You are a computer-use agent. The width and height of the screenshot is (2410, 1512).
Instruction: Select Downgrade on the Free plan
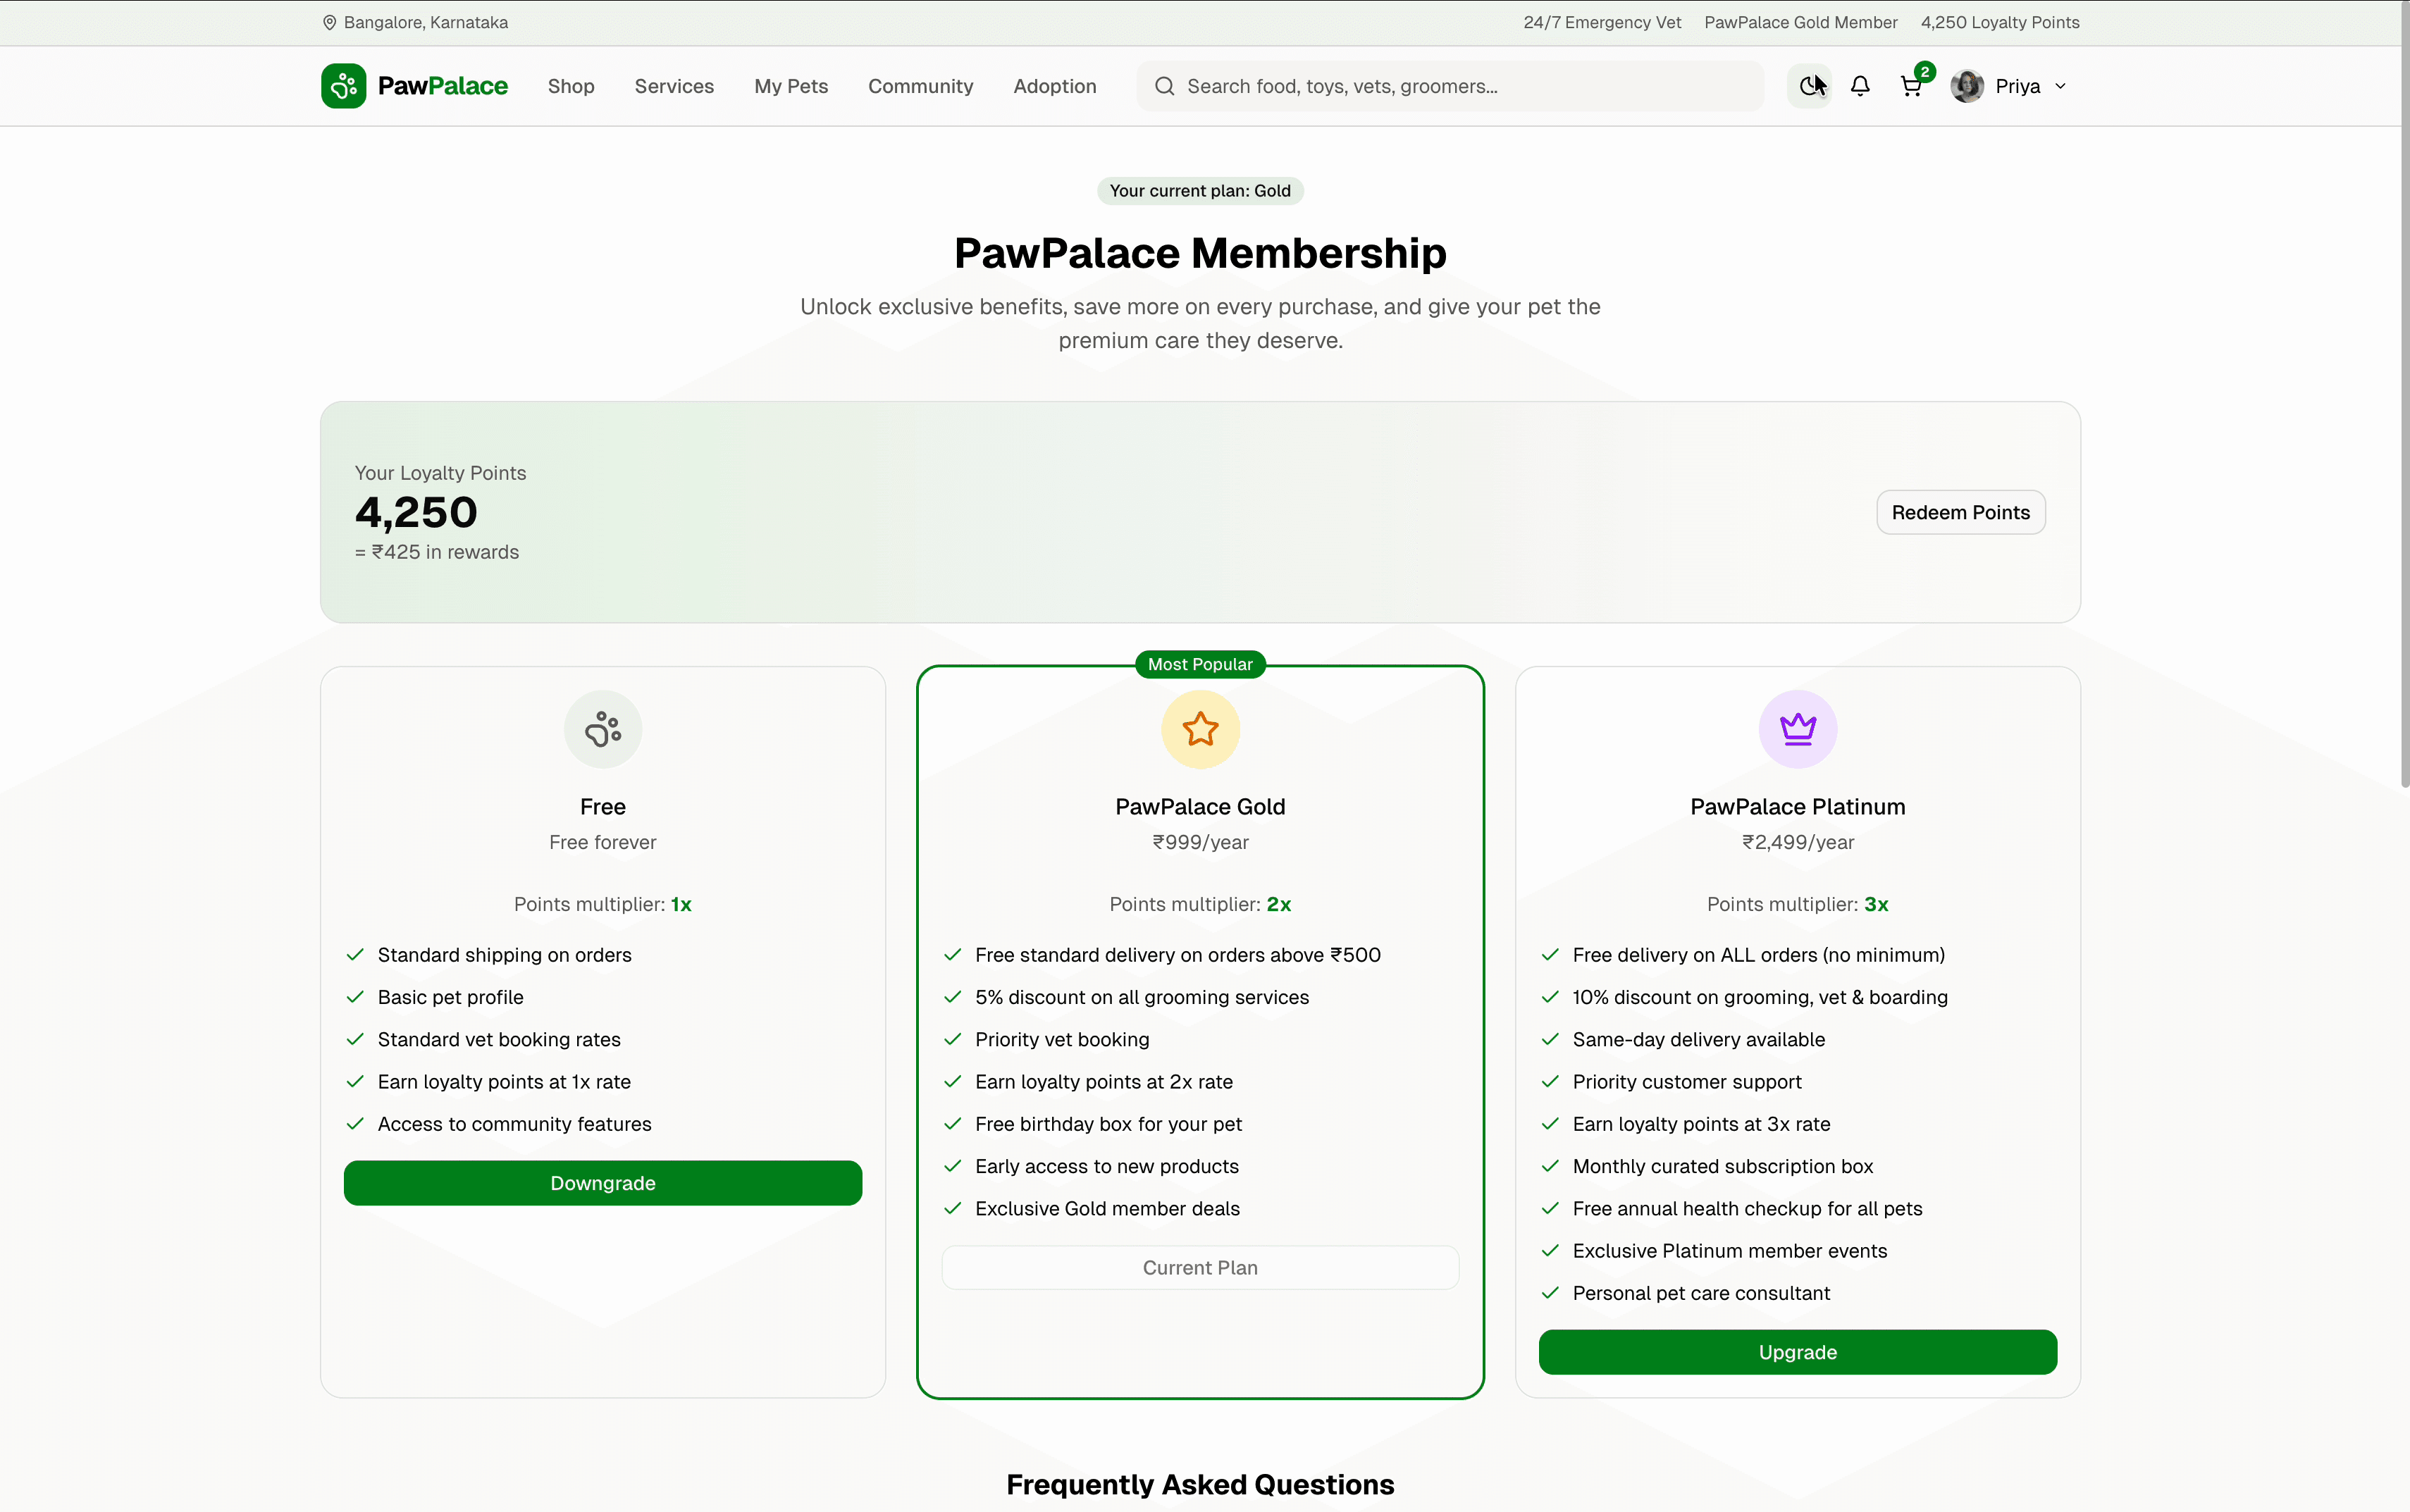(602, 1183)
